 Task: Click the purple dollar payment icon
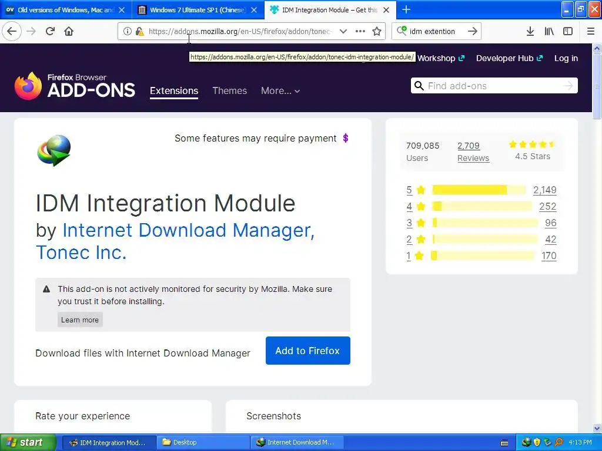[346, 138]
